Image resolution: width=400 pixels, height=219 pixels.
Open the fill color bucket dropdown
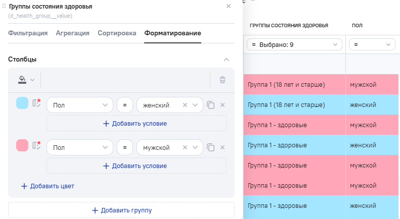coord(26,80)
